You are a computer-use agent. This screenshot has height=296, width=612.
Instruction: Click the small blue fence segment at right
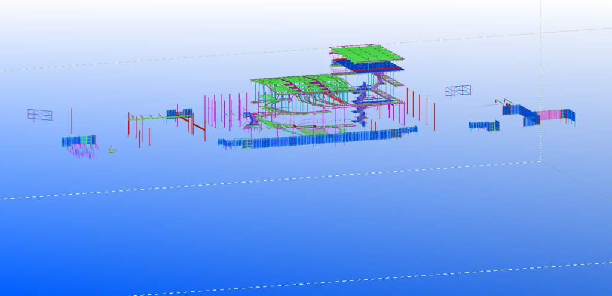(x=484, y=125)
